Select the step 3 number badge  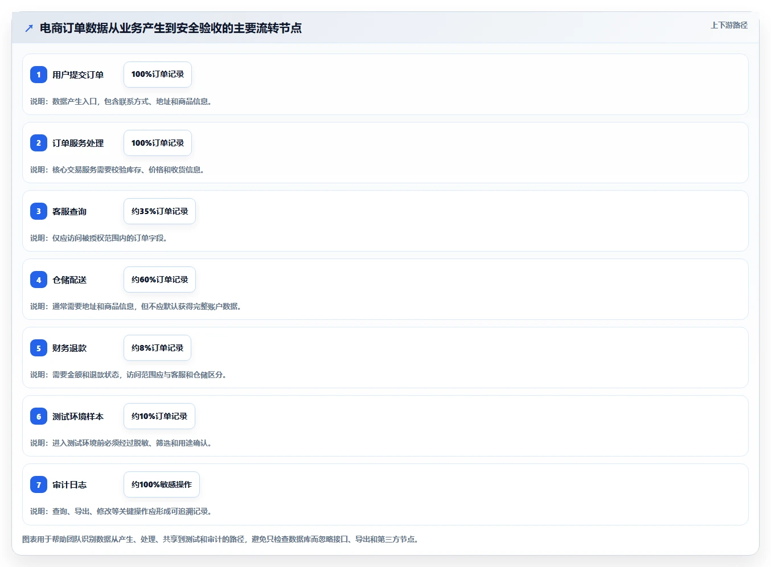pos(39,211)
